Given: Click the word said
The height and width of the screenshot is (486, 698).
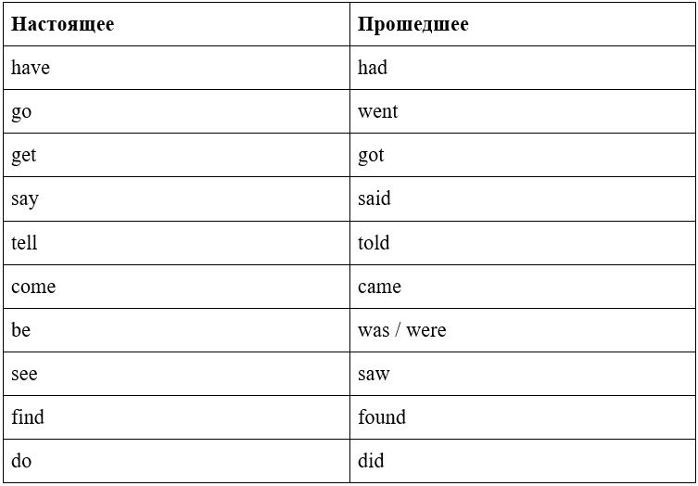Looking at the screenshot, I should [374, 198].
